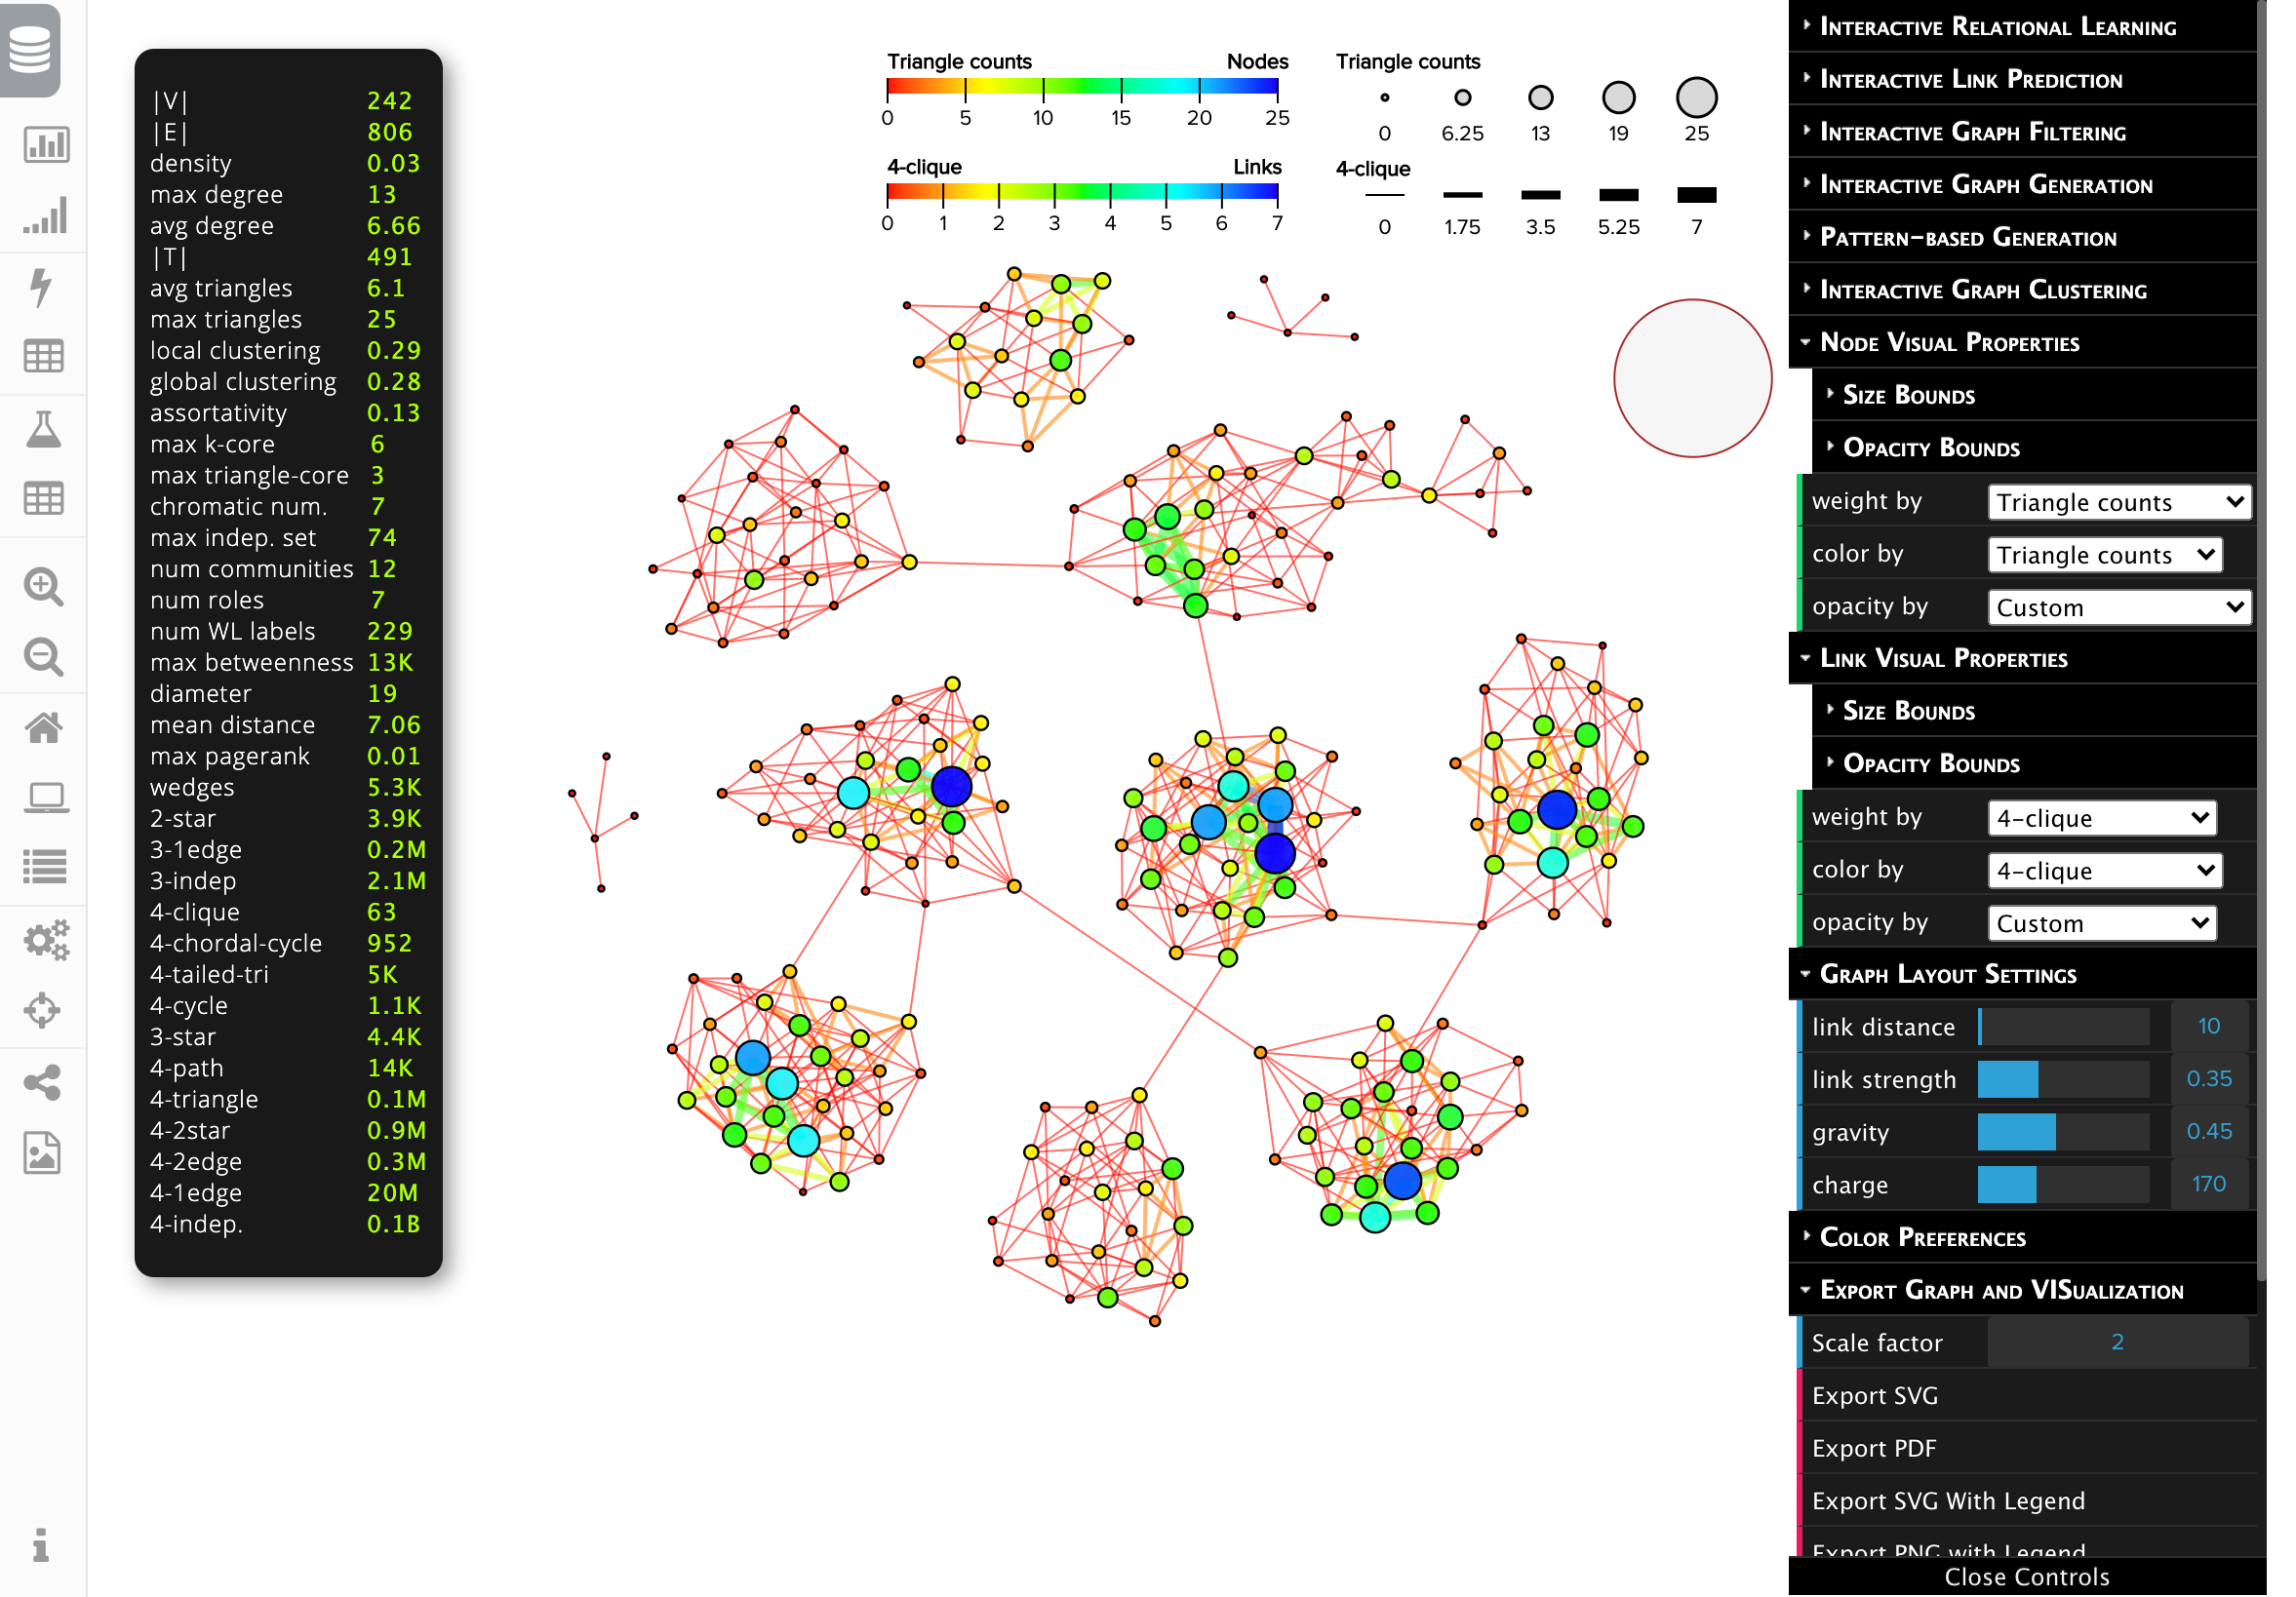Open node opacity by Custom dropdown
The height and width of the screenshot is (1597, 2296).
tap(2120, 607)
